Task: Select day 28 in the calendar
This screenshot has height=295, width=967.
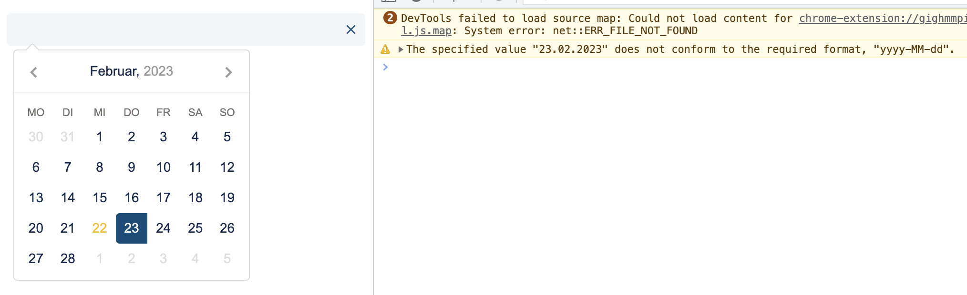Action: point(68,259)
